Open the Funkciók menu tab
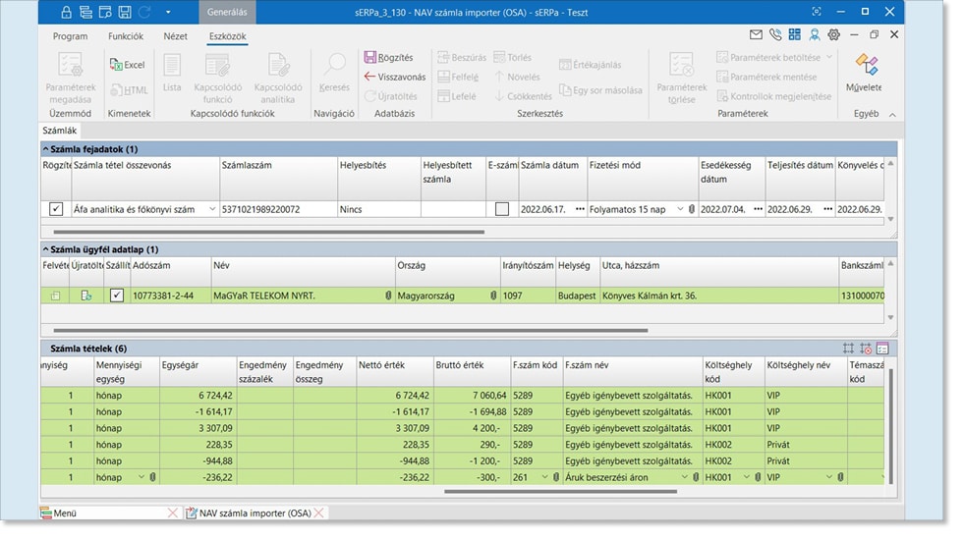This screenshot has width=963, height=540. 125,36
